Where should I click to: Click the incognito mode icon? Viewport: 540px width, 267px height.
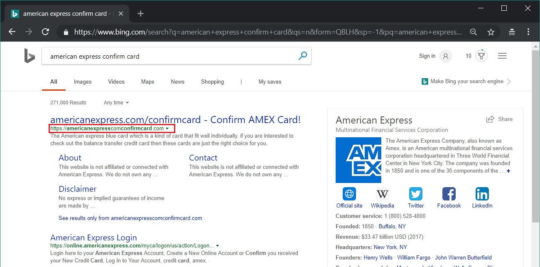pos(512,32)
